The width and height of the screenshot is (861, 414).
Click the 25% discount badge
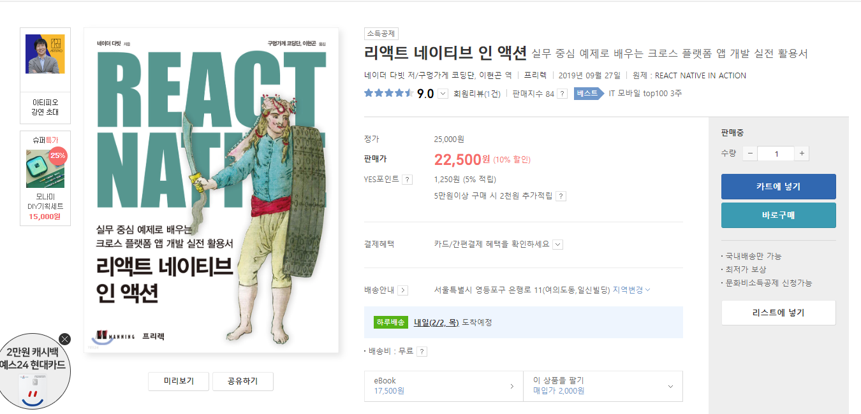tap(57, 155)
